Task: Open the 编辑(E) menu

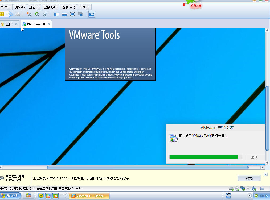Action: tap(20, 7)
